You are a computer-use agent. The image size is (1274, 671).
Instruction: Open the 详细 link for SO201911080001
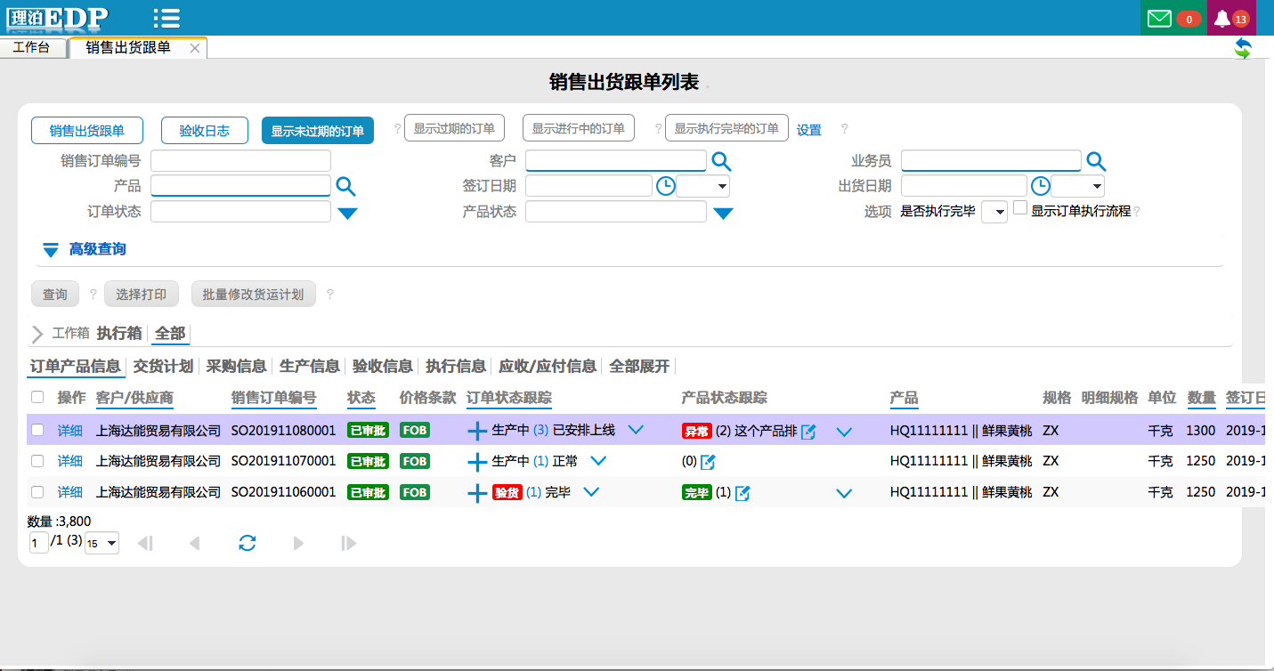(x=70, y=431)
